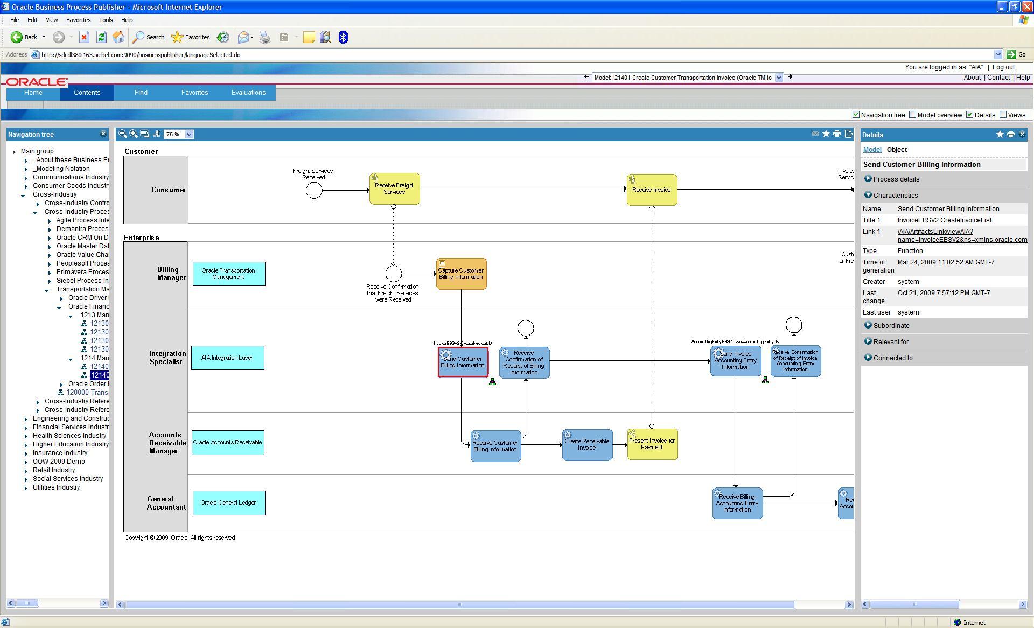Viewport: 1034px width, 628px height.
Task: Open the Evaluations tab
Action: 248,93
